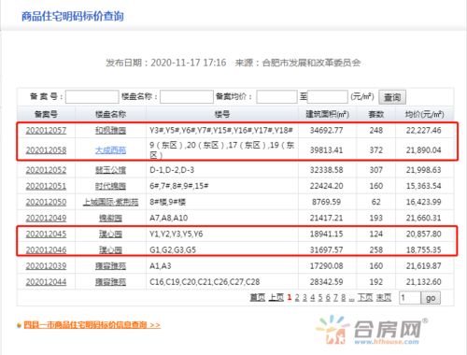
Task: Click the maximum 备案均价 input field
Action: coord(328,97)
